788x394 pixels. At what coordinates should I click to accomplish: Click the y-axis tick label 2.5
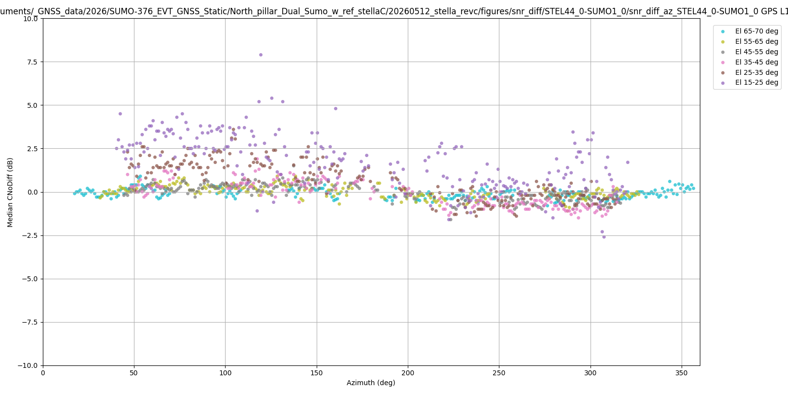33,149
